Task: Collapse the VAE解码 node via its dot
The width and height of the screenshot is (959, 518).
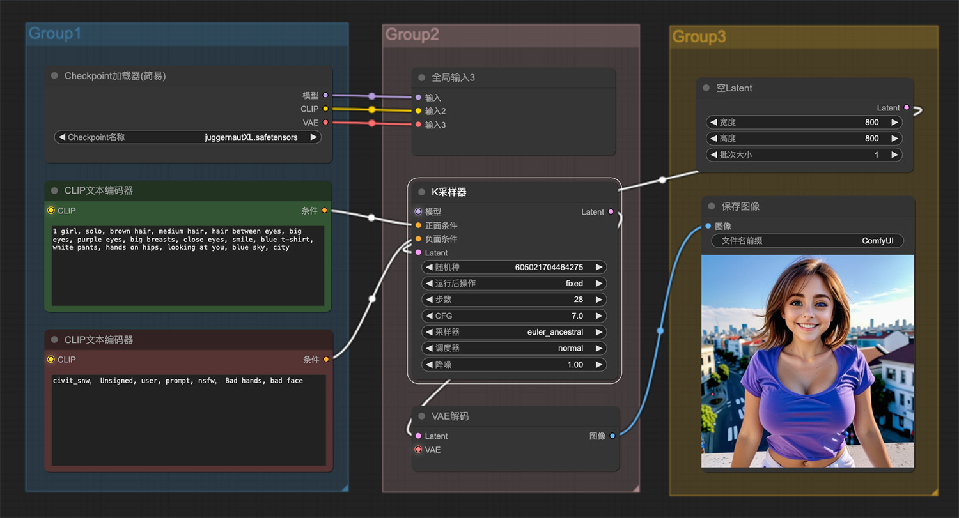Action: [421, 416]
